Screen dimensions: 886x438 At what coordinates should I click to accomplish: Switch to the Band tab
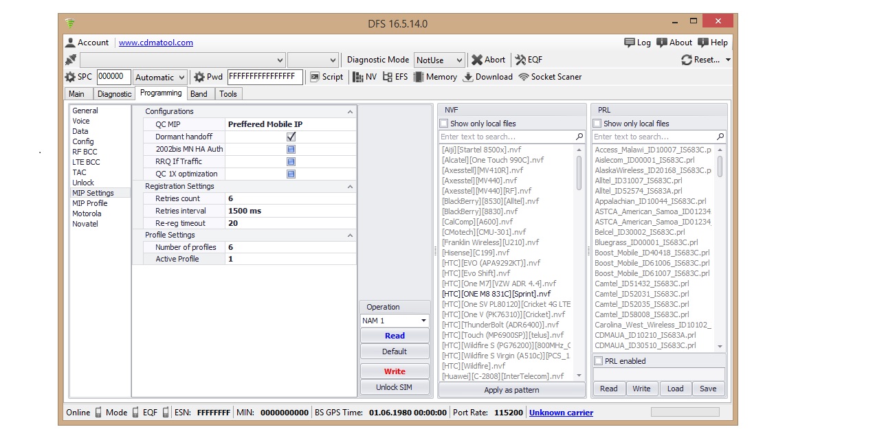tap(199, 94)
